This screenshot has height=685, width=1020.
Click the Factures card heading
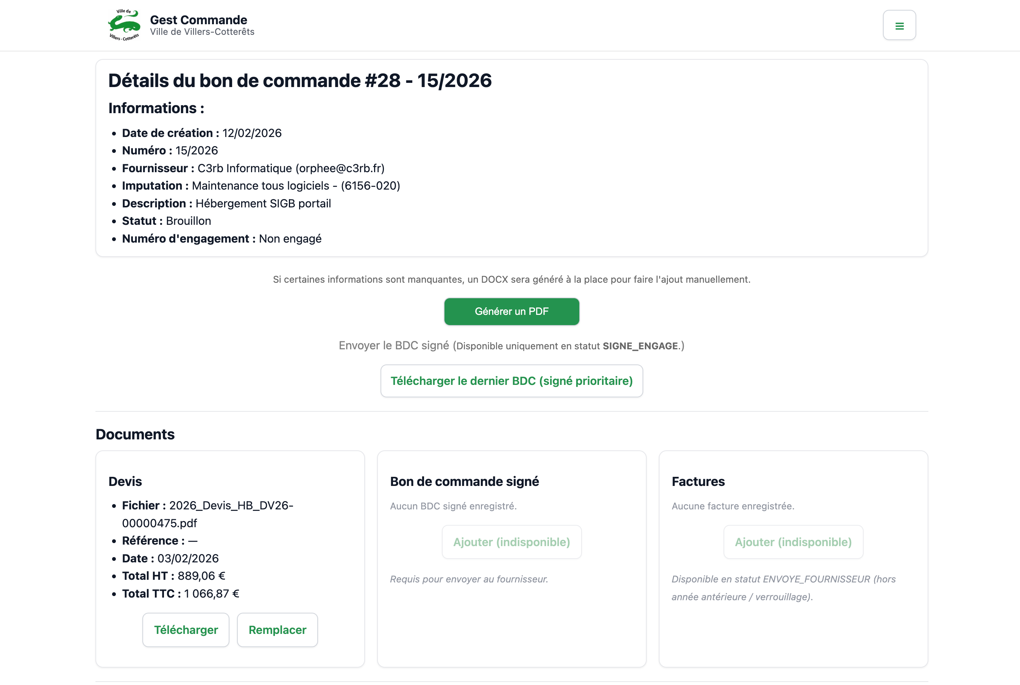point(698,481)
